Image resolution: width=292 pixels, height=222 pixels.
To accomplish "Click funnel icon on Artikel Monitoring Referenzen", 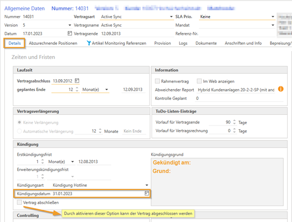I will [x=89, y=43].
